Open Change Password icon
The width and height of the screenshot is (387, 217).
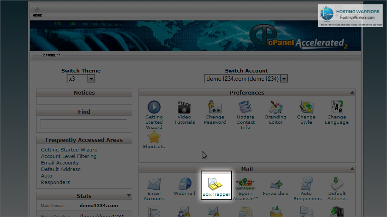tap(215, 107)
